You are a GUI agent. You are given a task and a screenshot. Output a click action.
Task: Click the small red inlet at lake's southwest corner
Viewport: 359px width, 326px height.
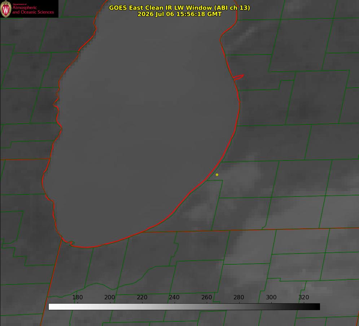68,242
